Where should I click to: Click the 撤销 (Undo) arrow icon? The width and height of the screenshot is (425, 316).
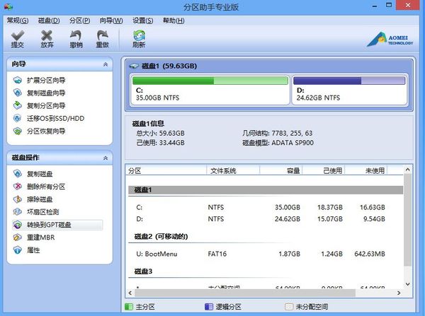76,35
